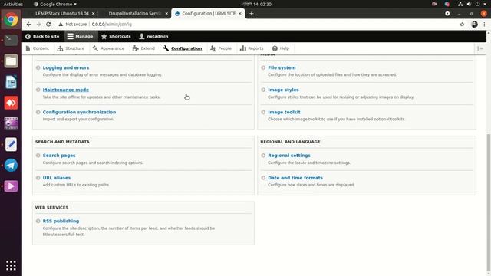Switch to LEMP Stack Ubuntu 18.04 tab

pyautogui.click(x=61, y=14)
